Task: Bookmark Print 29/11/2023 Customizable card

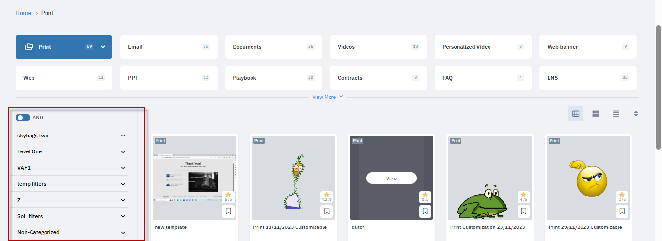Action: (x=622, y=211)
